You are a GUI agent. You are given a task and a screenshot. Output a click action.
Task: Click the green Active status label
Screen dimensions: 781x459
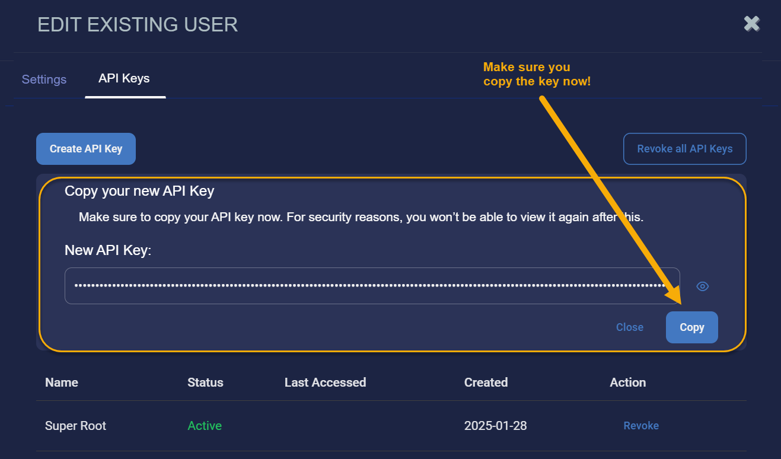tap(205, 426)
